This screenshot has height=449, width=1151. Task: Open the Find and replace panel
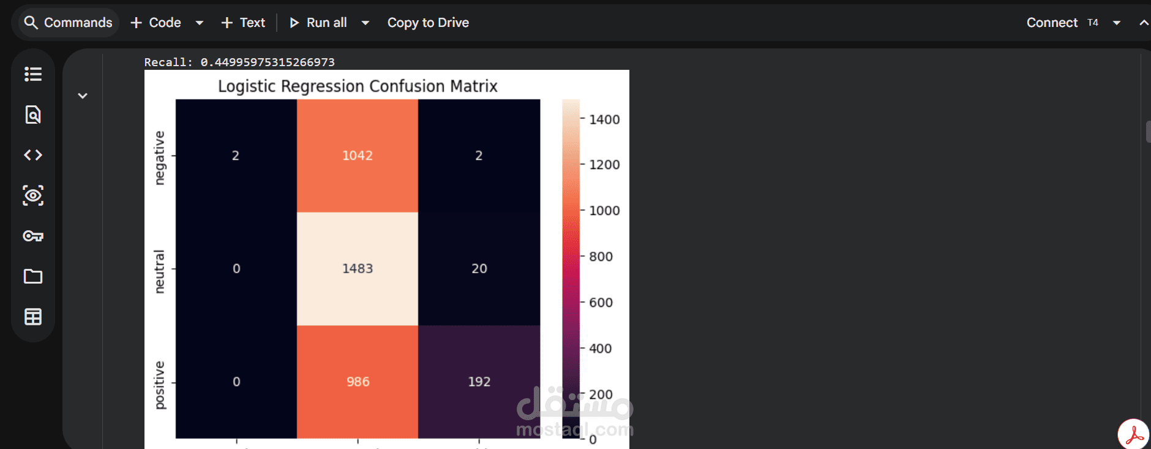tap(33, 115)
